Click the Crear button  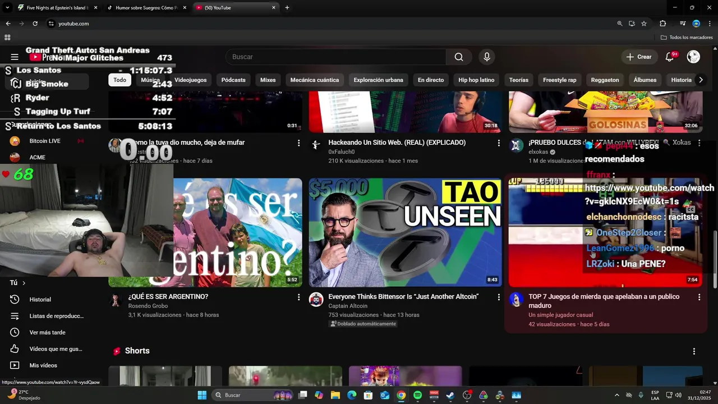(639, 57)
